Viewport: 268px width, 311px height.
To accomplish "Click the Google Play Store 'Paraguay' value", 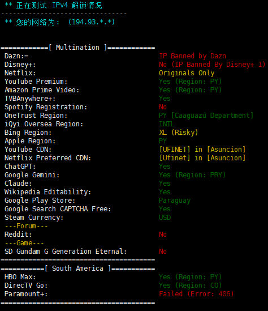I will [175, 201].
